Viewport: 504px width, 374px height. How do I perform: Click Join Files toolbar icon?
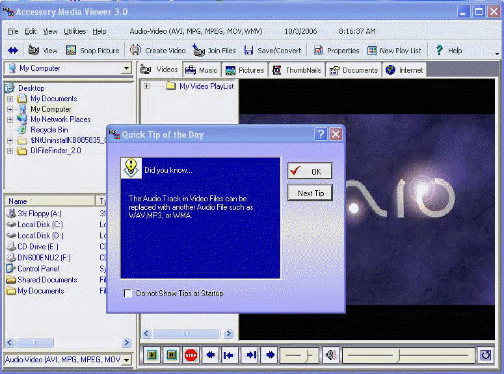tap(215, 51)
